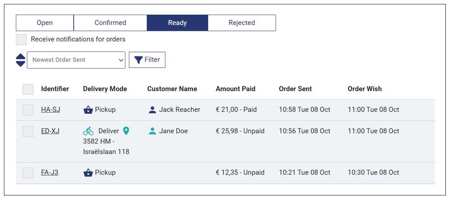Click the pickup basket icon for order FA-J3
This screenshot has width=449, height=199.
pyautogui.click(x=88, y=173)
